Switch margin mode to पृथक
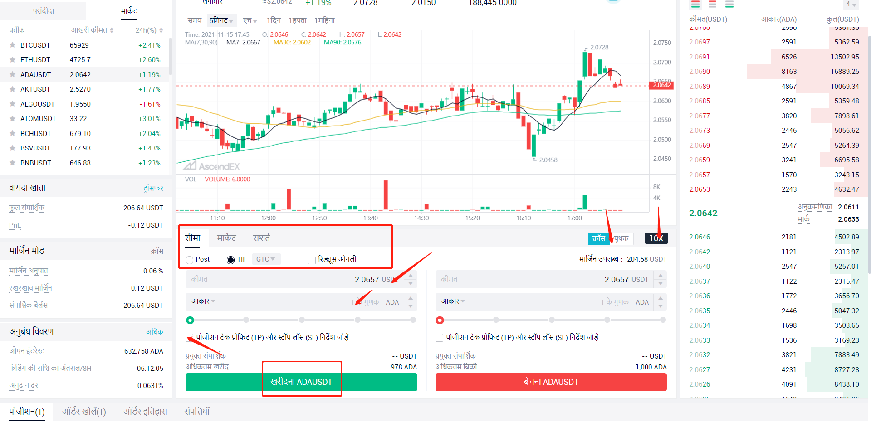Viewport: 871px width, 427px height. point(621,238)
